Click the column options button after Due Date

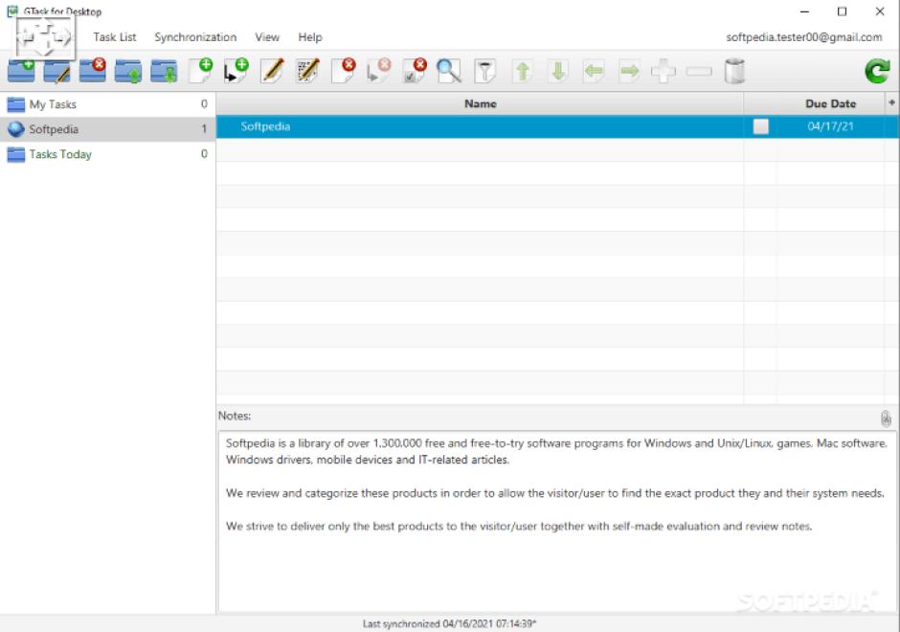tap(892, 102)
